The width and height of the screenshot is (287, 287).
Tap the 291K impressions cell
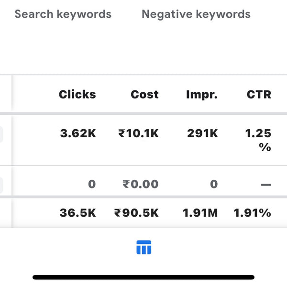(x=202, y=134)
